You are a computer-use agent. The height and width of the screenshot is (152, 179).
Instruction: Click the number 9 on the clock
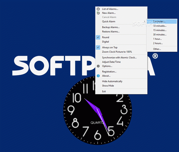coord(71,110)
